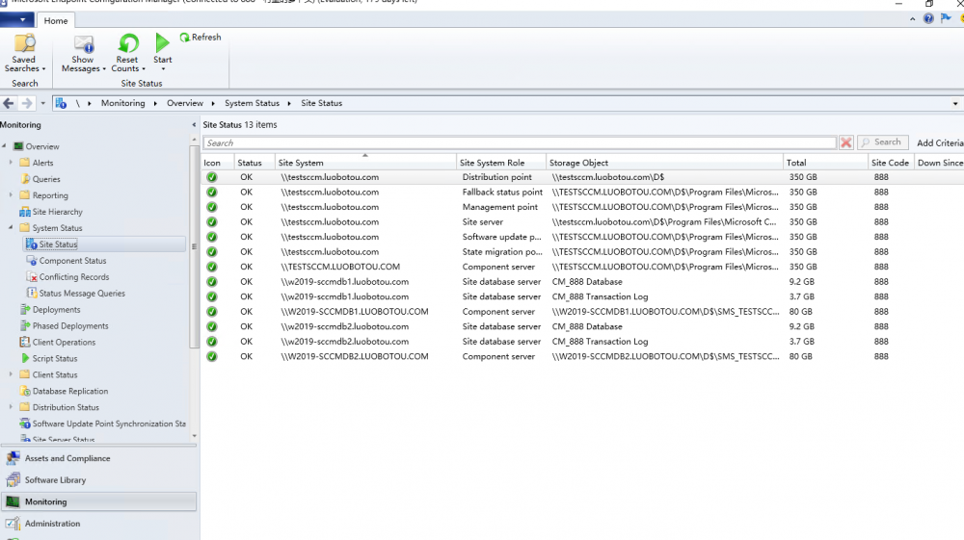
Task: Clear search with the red X button
Action: 846,142
